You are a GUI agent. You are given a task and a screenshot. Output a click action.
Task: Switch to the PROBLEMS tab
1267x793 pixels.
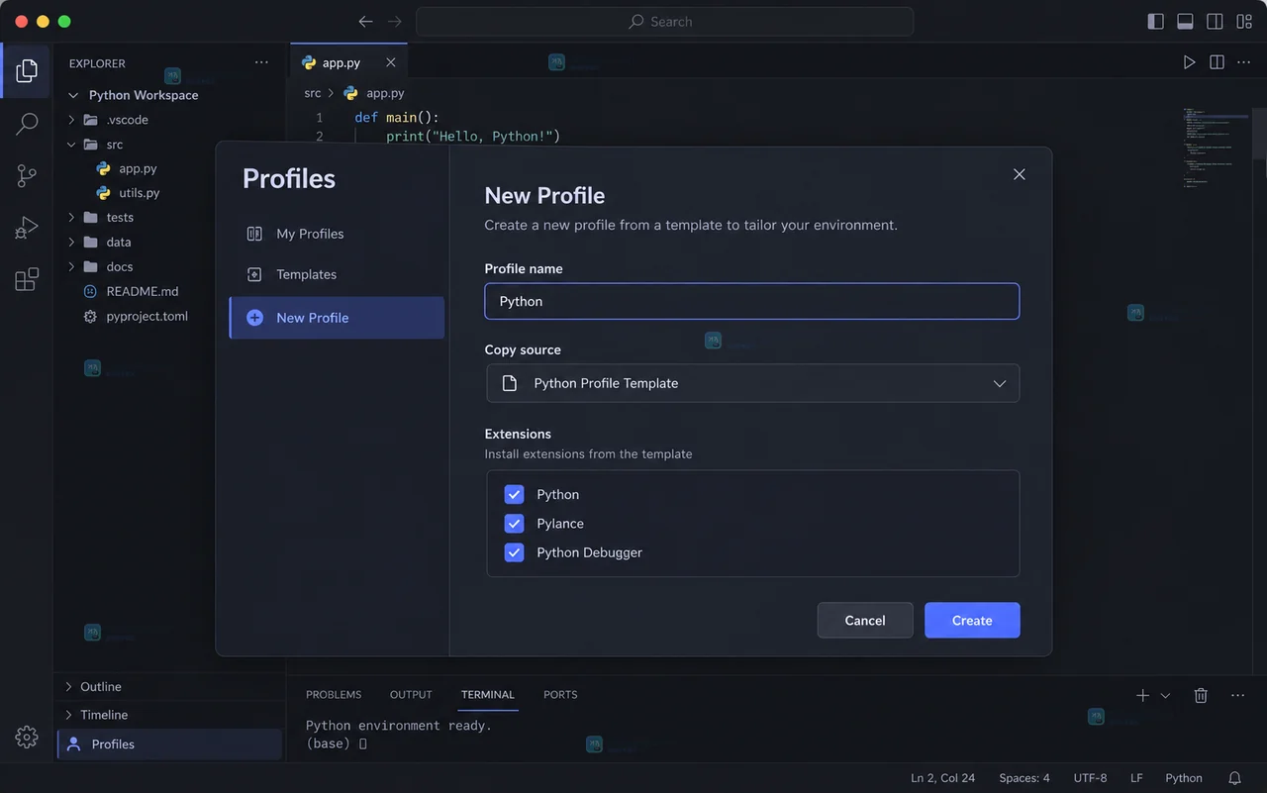(x=334, y=695)
